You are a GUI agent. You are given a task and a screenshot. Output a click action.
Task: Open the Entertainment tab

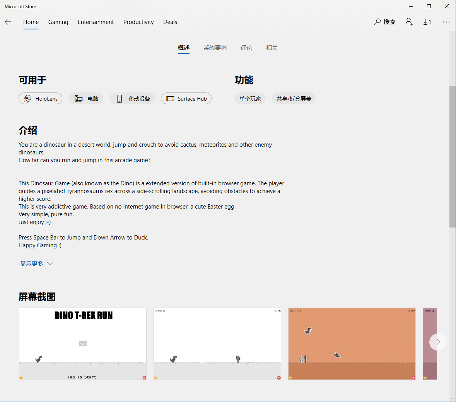point(96,22)
